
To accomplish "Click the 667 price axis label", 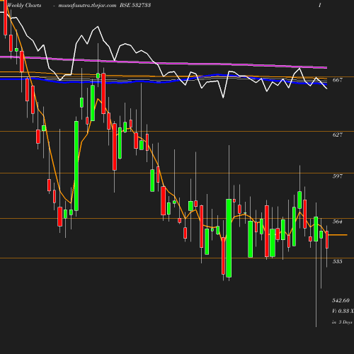I will click(338, 80).
